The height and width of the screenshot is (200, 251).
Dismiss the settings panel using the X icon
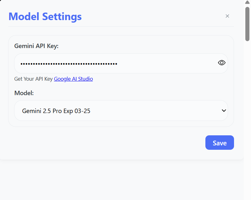click(227, 16)
